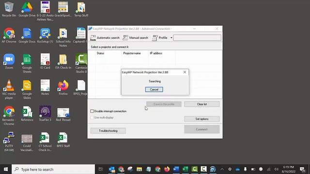Click the Clear list button
The height and width of the screenshot is (174, 310).
202,104
